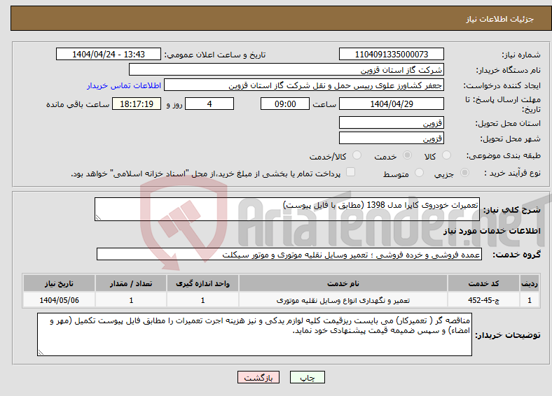Click the description textarea resize handle
Viewport: 552px width, 396px height.
pyautogui.click(x=98, y=218)
